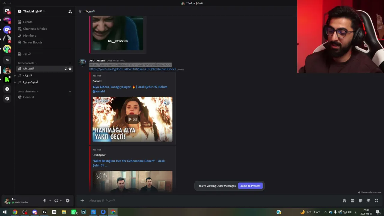The width and height of the screenshot is (384, 216).
Task: Open the Windows Start menu
Action: [x=5, y=212]
